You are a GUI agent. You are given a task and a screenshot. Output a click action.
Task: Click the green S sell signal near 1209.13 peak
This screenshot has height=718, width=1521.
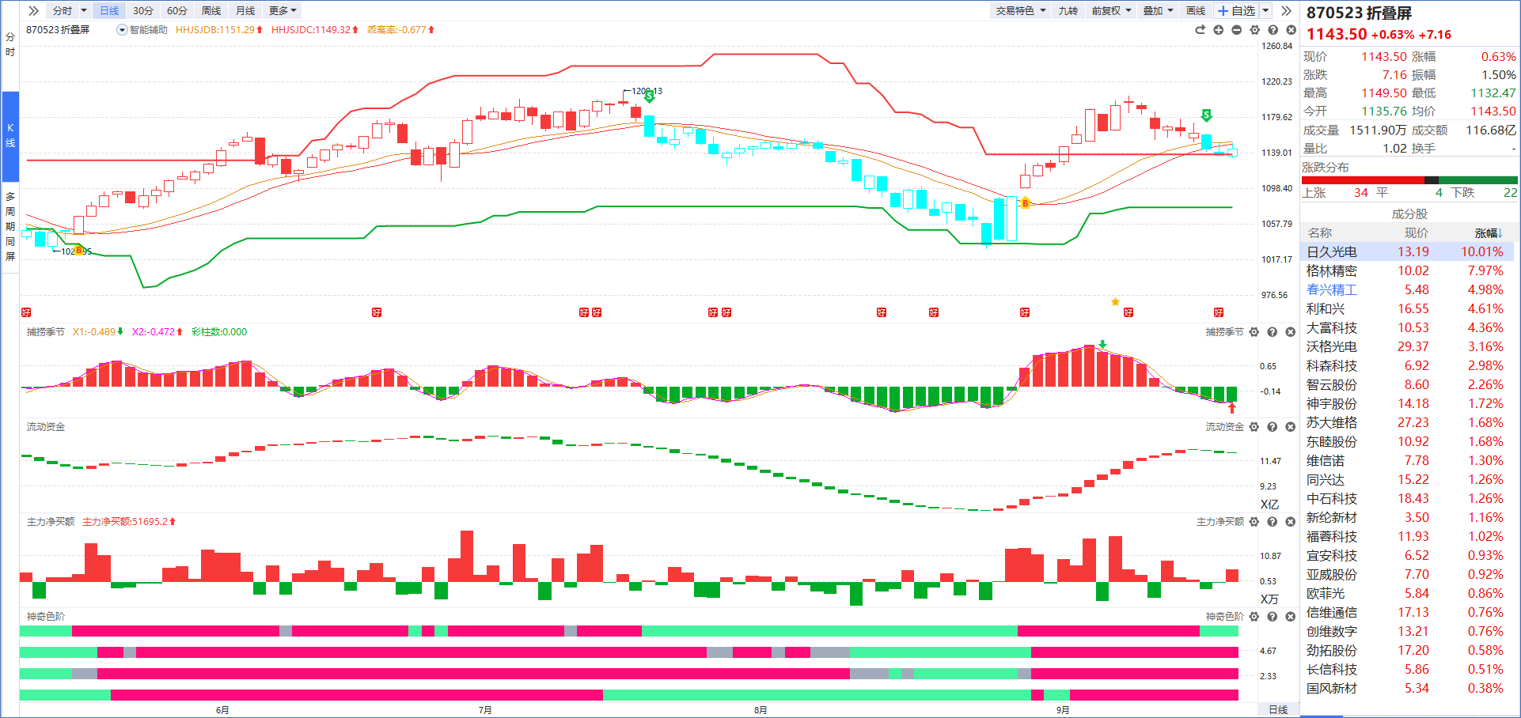click(x=649, y=96)
